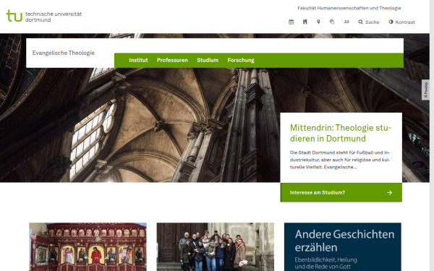Viewport: 434px width, 271px height.
Task: Go to TU Dortmund logo homepage
Action: coord(44,16)
